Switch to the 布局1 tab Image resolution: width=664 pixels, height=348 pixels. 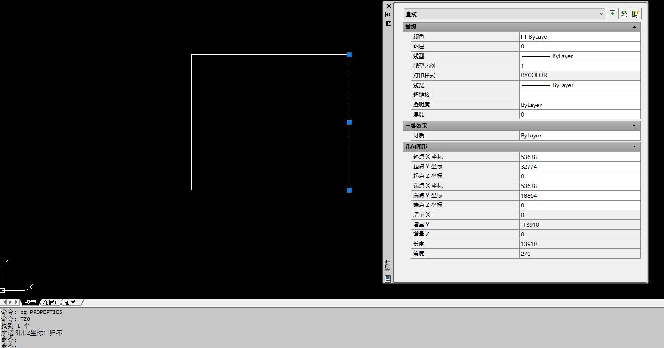tap(50, 302)
